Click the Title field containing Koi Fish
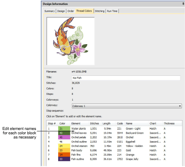Image resolution: width=185 pixels, height=167 pixels. (126, 78)
